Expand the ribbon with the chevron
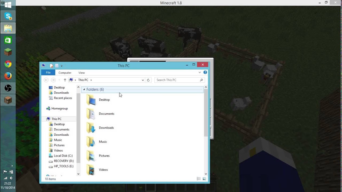342x192 pixels. point(200,73)
